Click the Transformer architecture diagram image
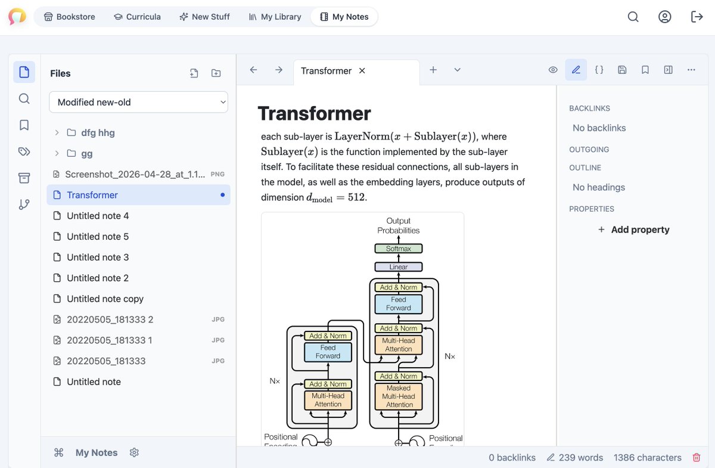The height and width of the screenshot is (468, 715). click(362, 328)
